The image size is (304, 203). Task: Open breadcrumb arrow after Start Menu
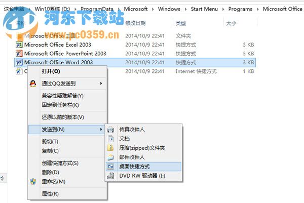coord(223,9)
